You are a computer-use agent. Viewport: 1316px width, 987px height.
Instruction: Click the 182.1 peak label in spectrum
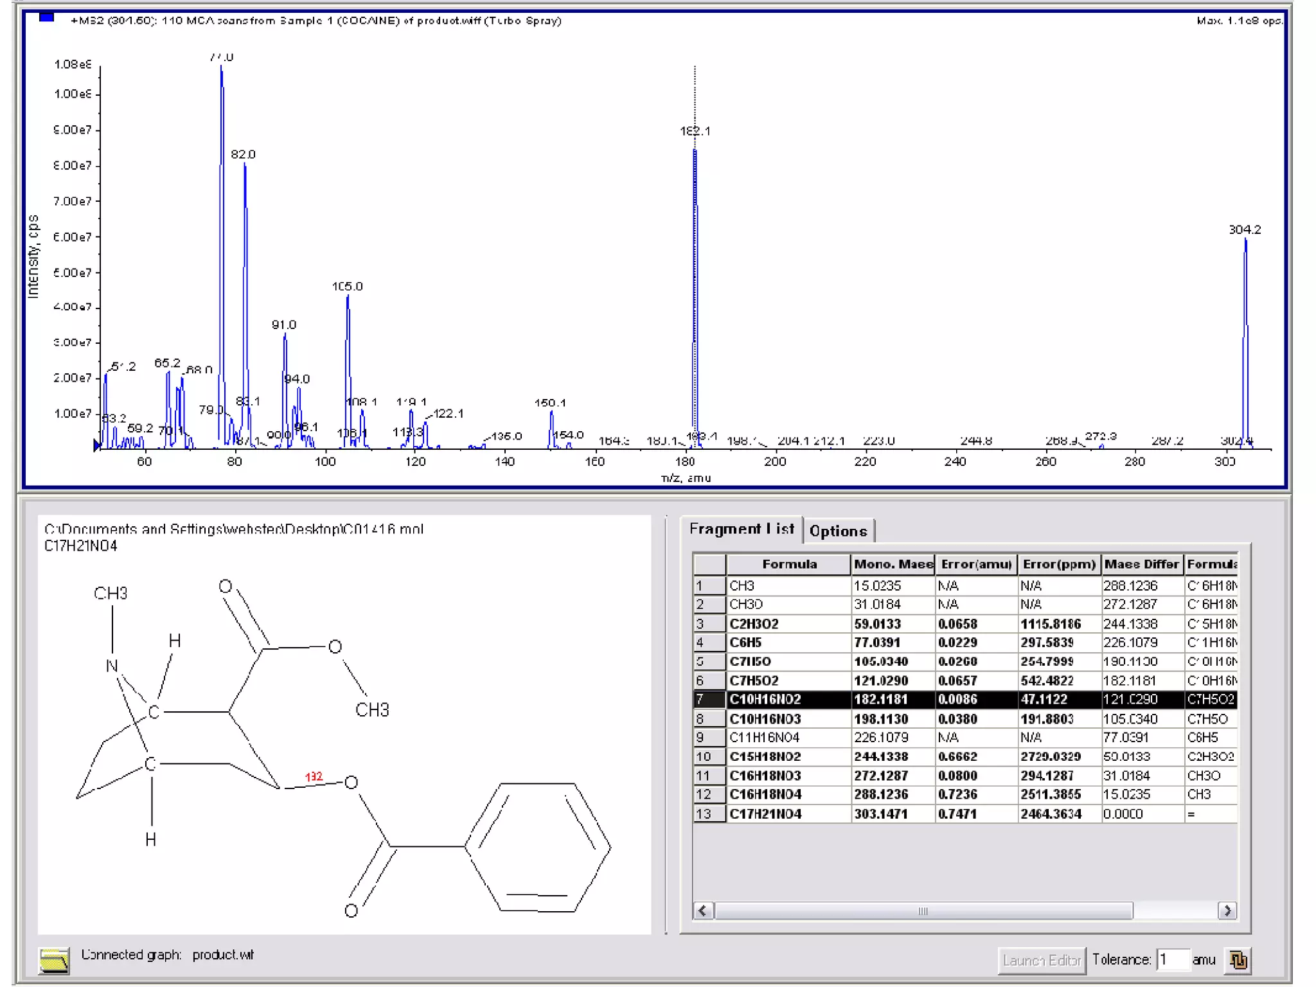[x=695, y=131]
